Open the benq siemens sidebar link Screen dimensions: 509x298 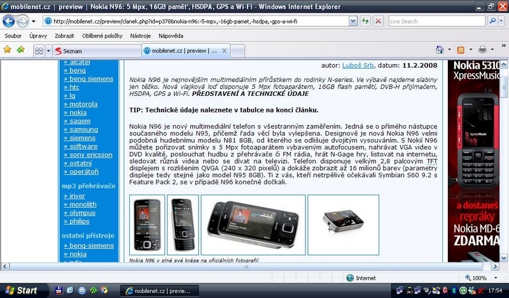(x=88, y=79)
